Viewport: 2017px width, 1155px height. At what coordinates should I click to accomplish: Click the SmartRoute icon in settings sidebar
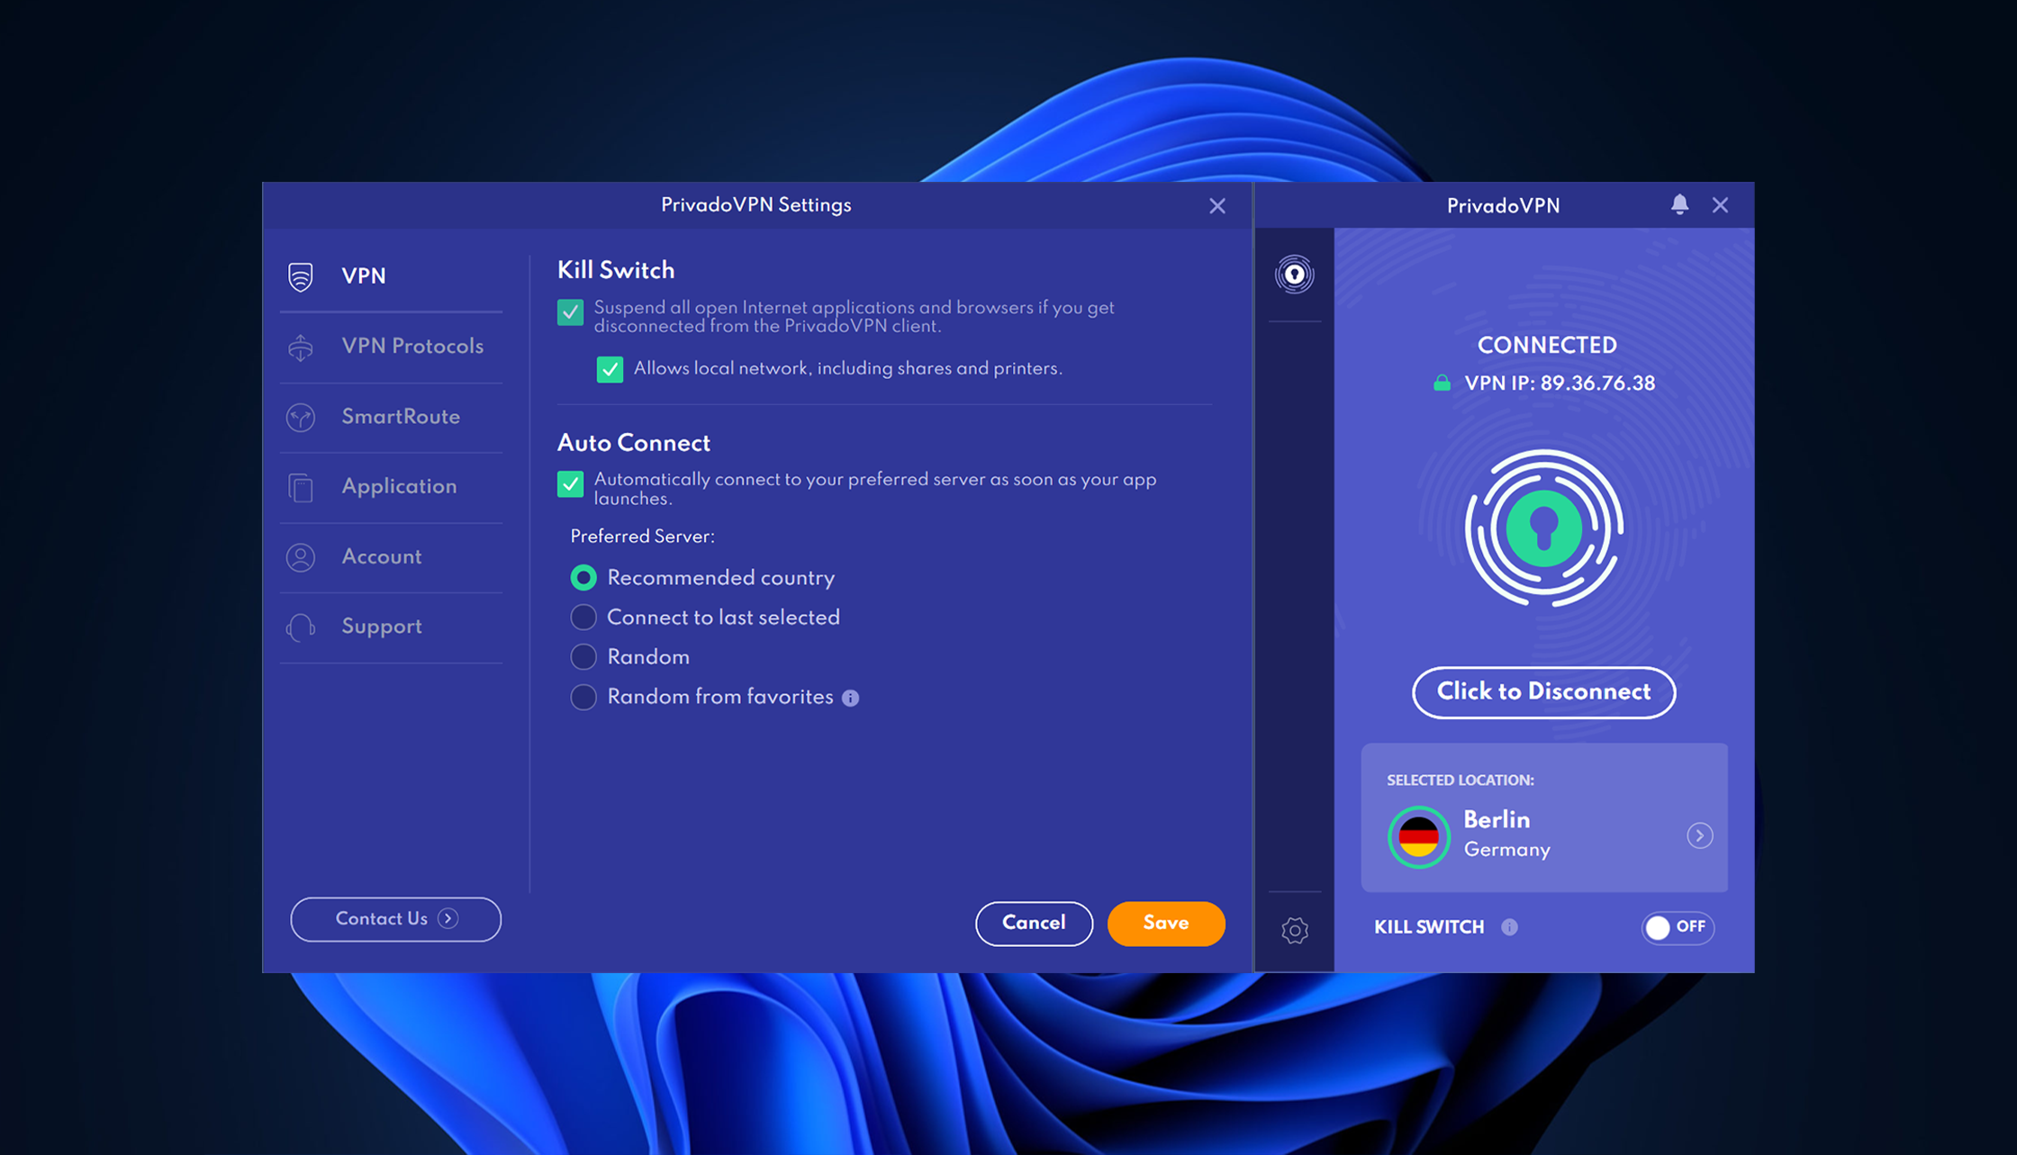pyautogui.click(x=301, y=417)
